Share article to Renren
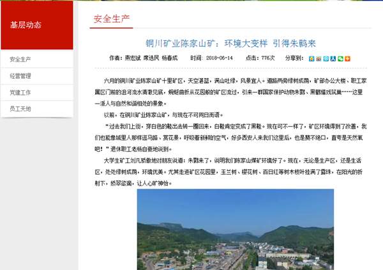Image resolution: width=383 pixels, height=270 pixels. (333, 58)
